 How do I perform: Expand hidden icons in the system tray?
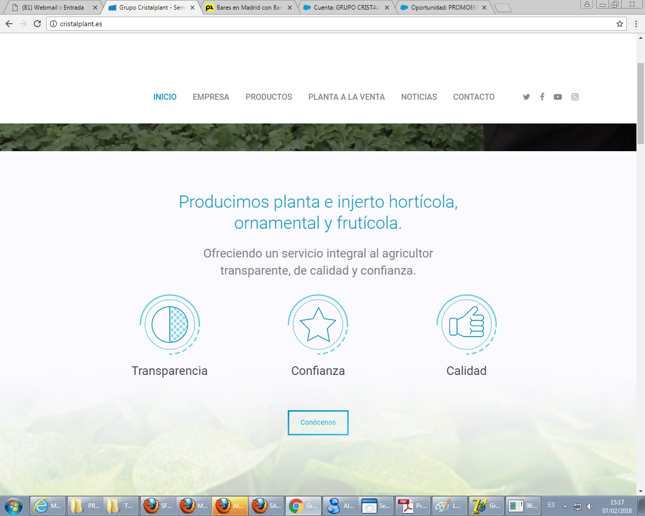pyautogui.click(x=564, y=505)
